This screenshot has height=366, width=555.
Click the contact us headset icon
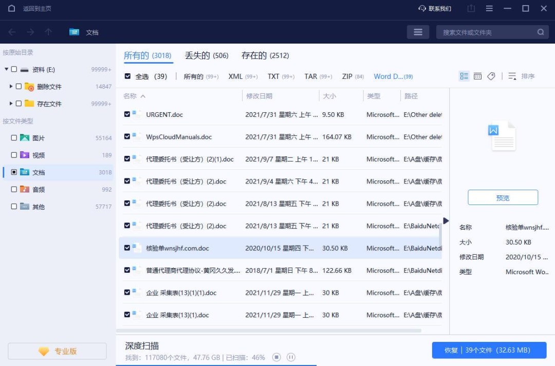tap(422, 9)
